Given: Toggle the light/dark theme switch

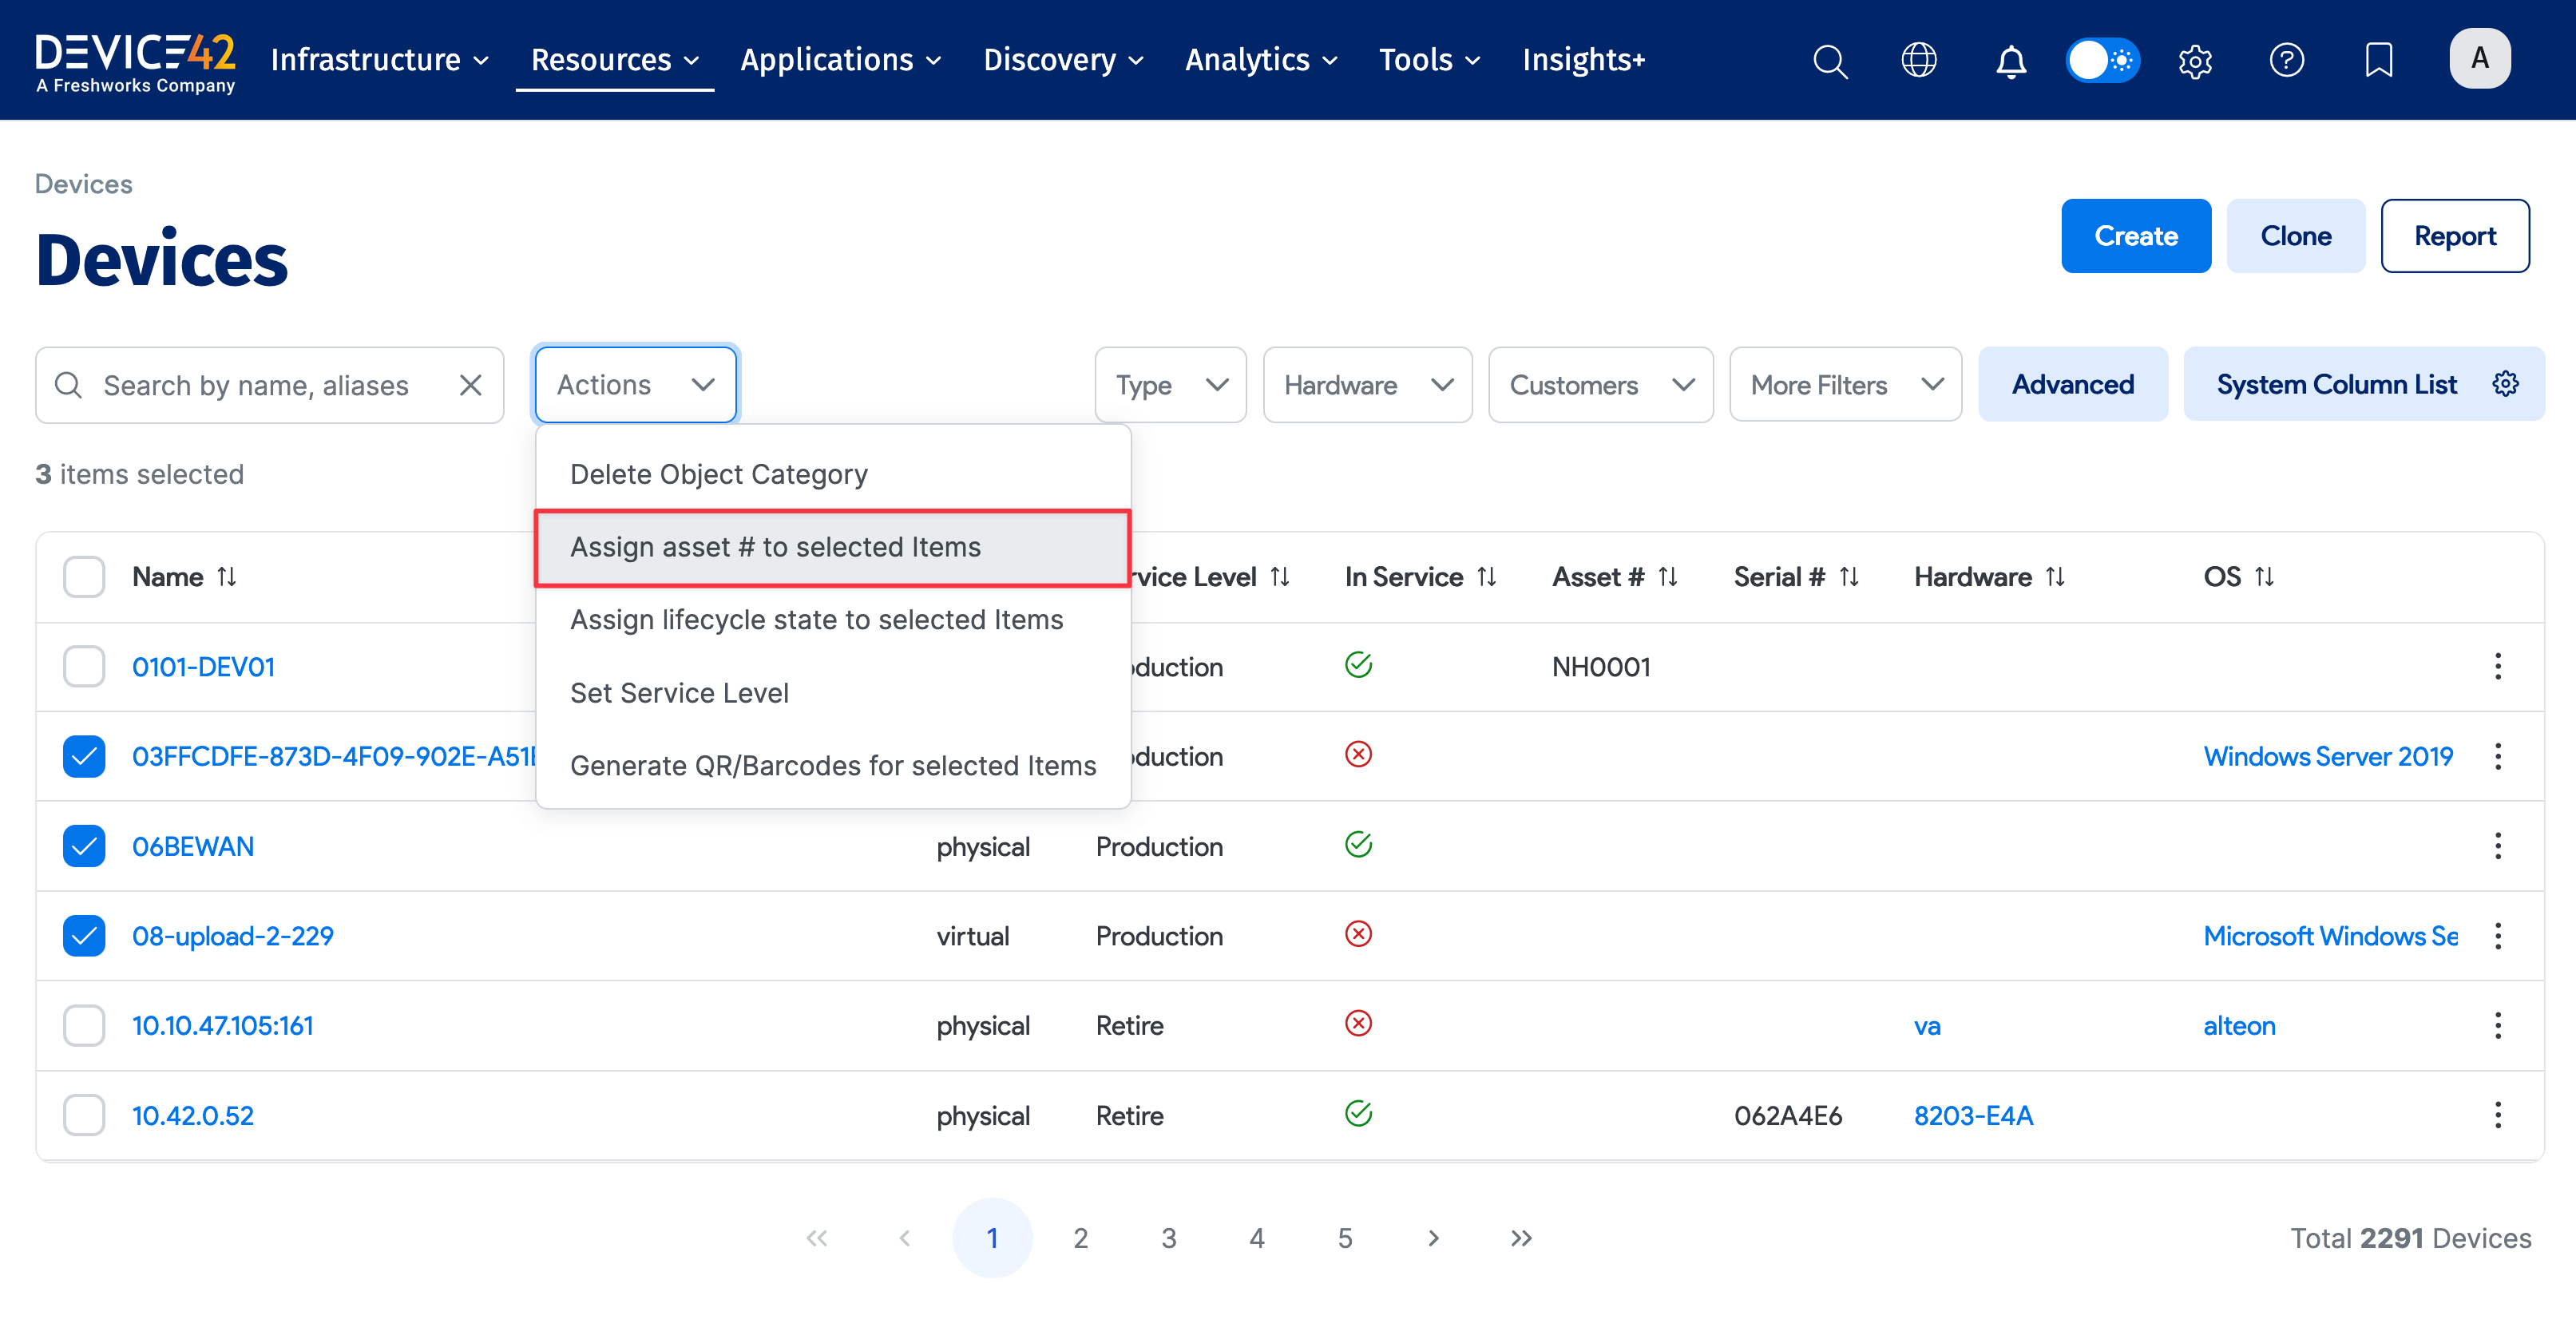Looking at the screenshot, I should click(2102, 60).
